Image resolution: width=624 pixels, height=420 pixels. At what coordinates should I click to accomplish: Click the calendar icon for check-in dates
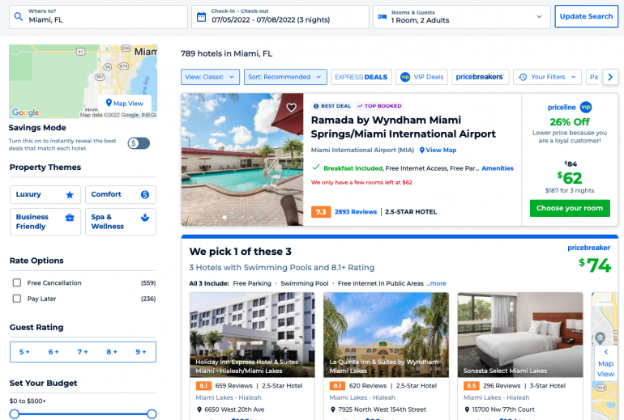(x=201, y=17)
